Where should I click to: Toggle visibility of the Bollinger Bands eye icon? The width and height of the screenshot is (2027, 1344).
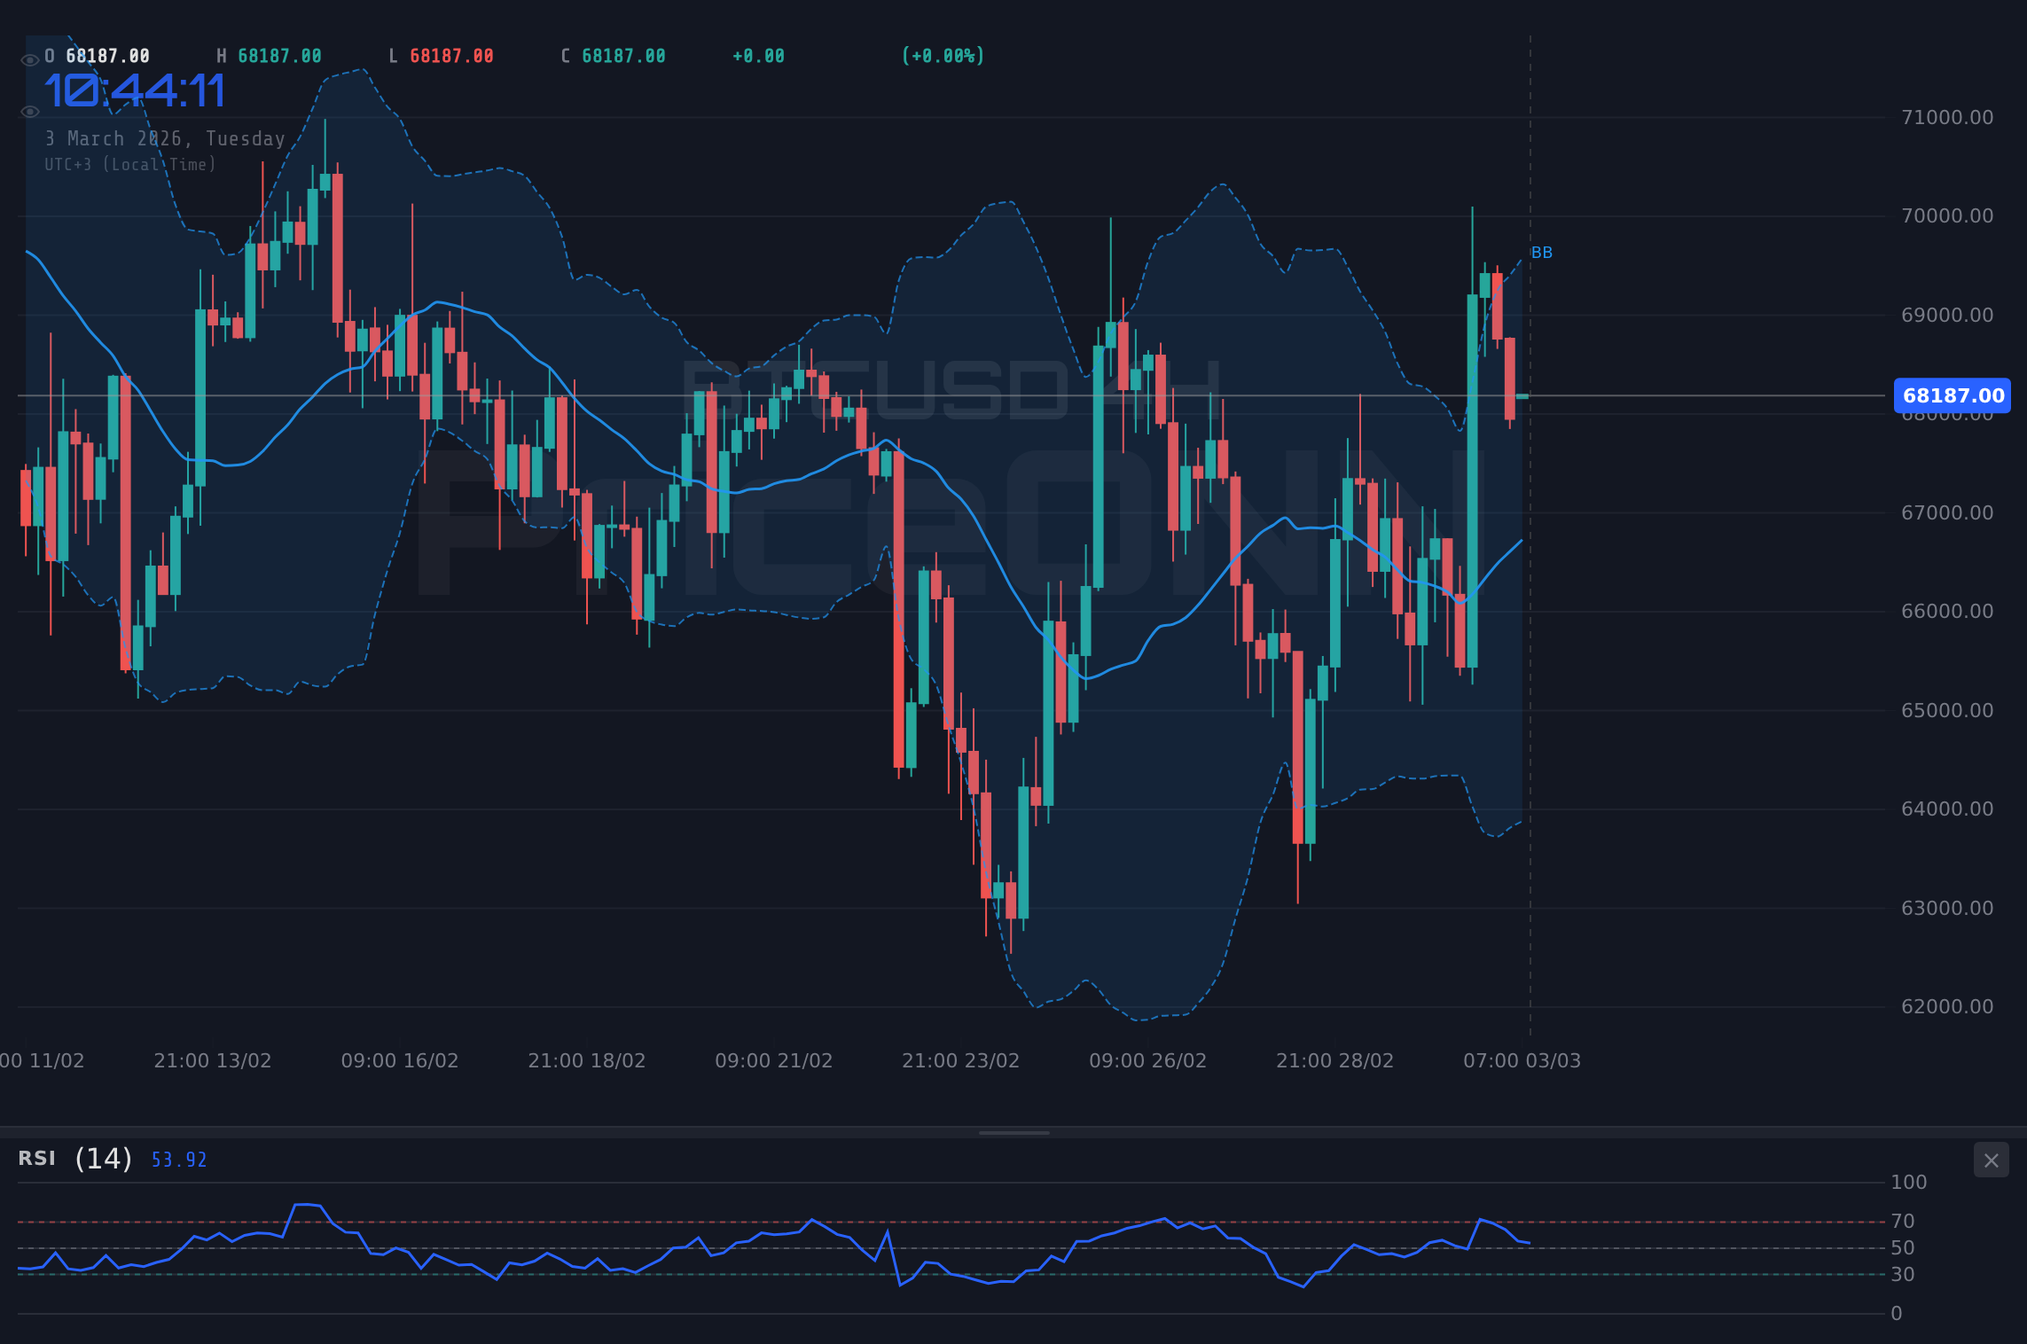tap(29, 111)
